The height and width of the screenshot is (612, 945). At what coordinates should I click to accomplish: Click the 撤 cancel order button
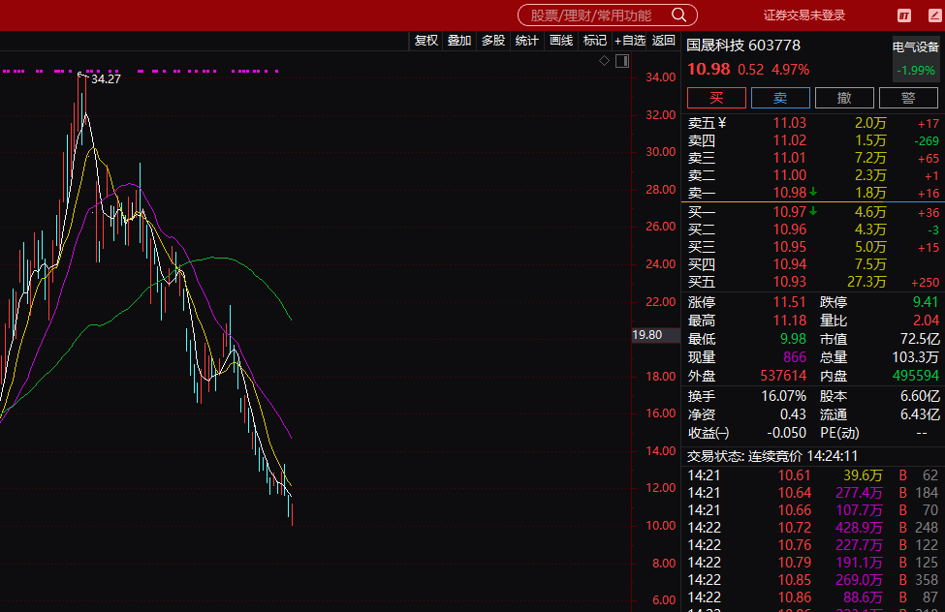844,98
